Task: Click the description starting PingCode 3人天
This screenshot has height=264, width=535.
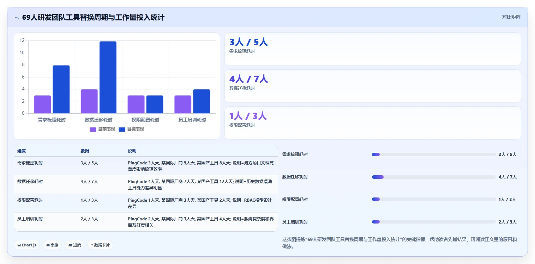Action: pos(201,166)
